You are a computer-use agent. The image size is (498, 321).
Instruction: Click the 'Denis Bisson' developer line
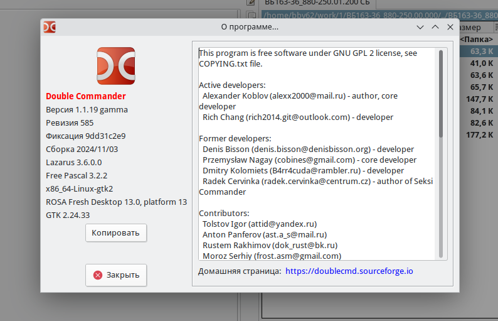click(x=308, y=150)
